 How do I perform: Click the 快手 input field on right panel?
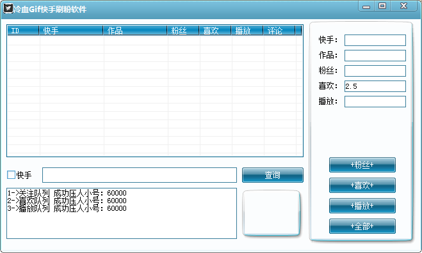[375, 40]
